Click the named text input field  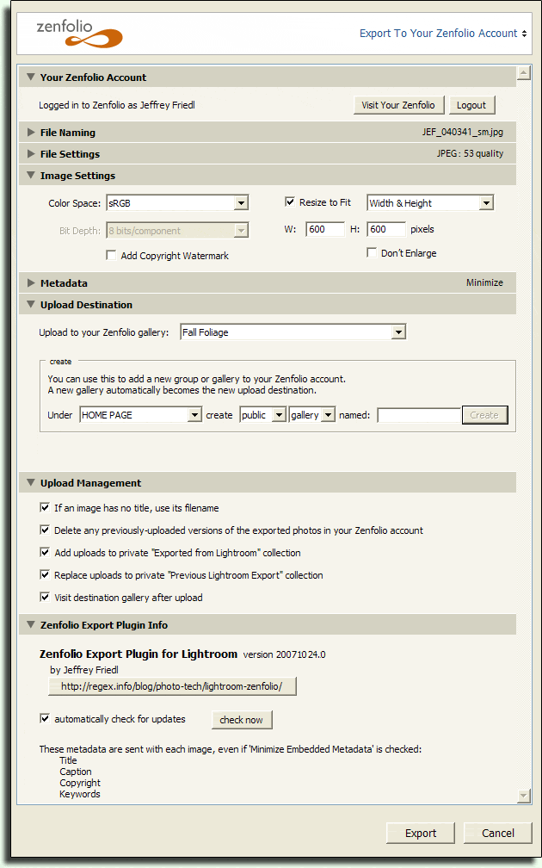click(x=419, y=415)
